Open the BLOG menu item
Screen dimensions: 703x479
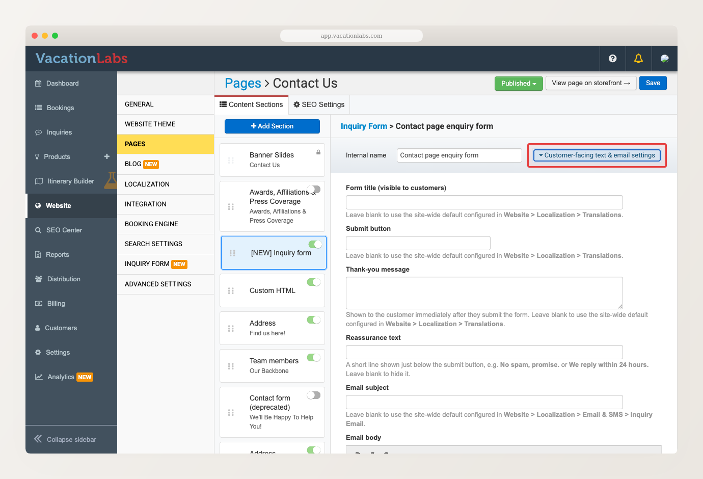pos(166,164)
